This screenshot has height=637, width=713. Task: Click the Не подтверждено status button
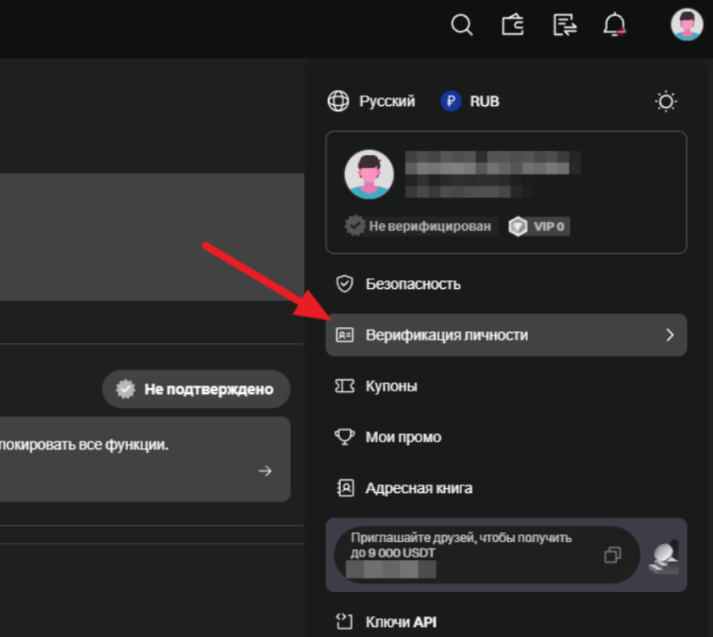(197, 390)
